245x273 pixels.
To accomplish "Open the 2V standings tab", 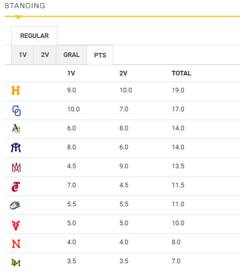I will pyautogui.click(x=45, y=55).
